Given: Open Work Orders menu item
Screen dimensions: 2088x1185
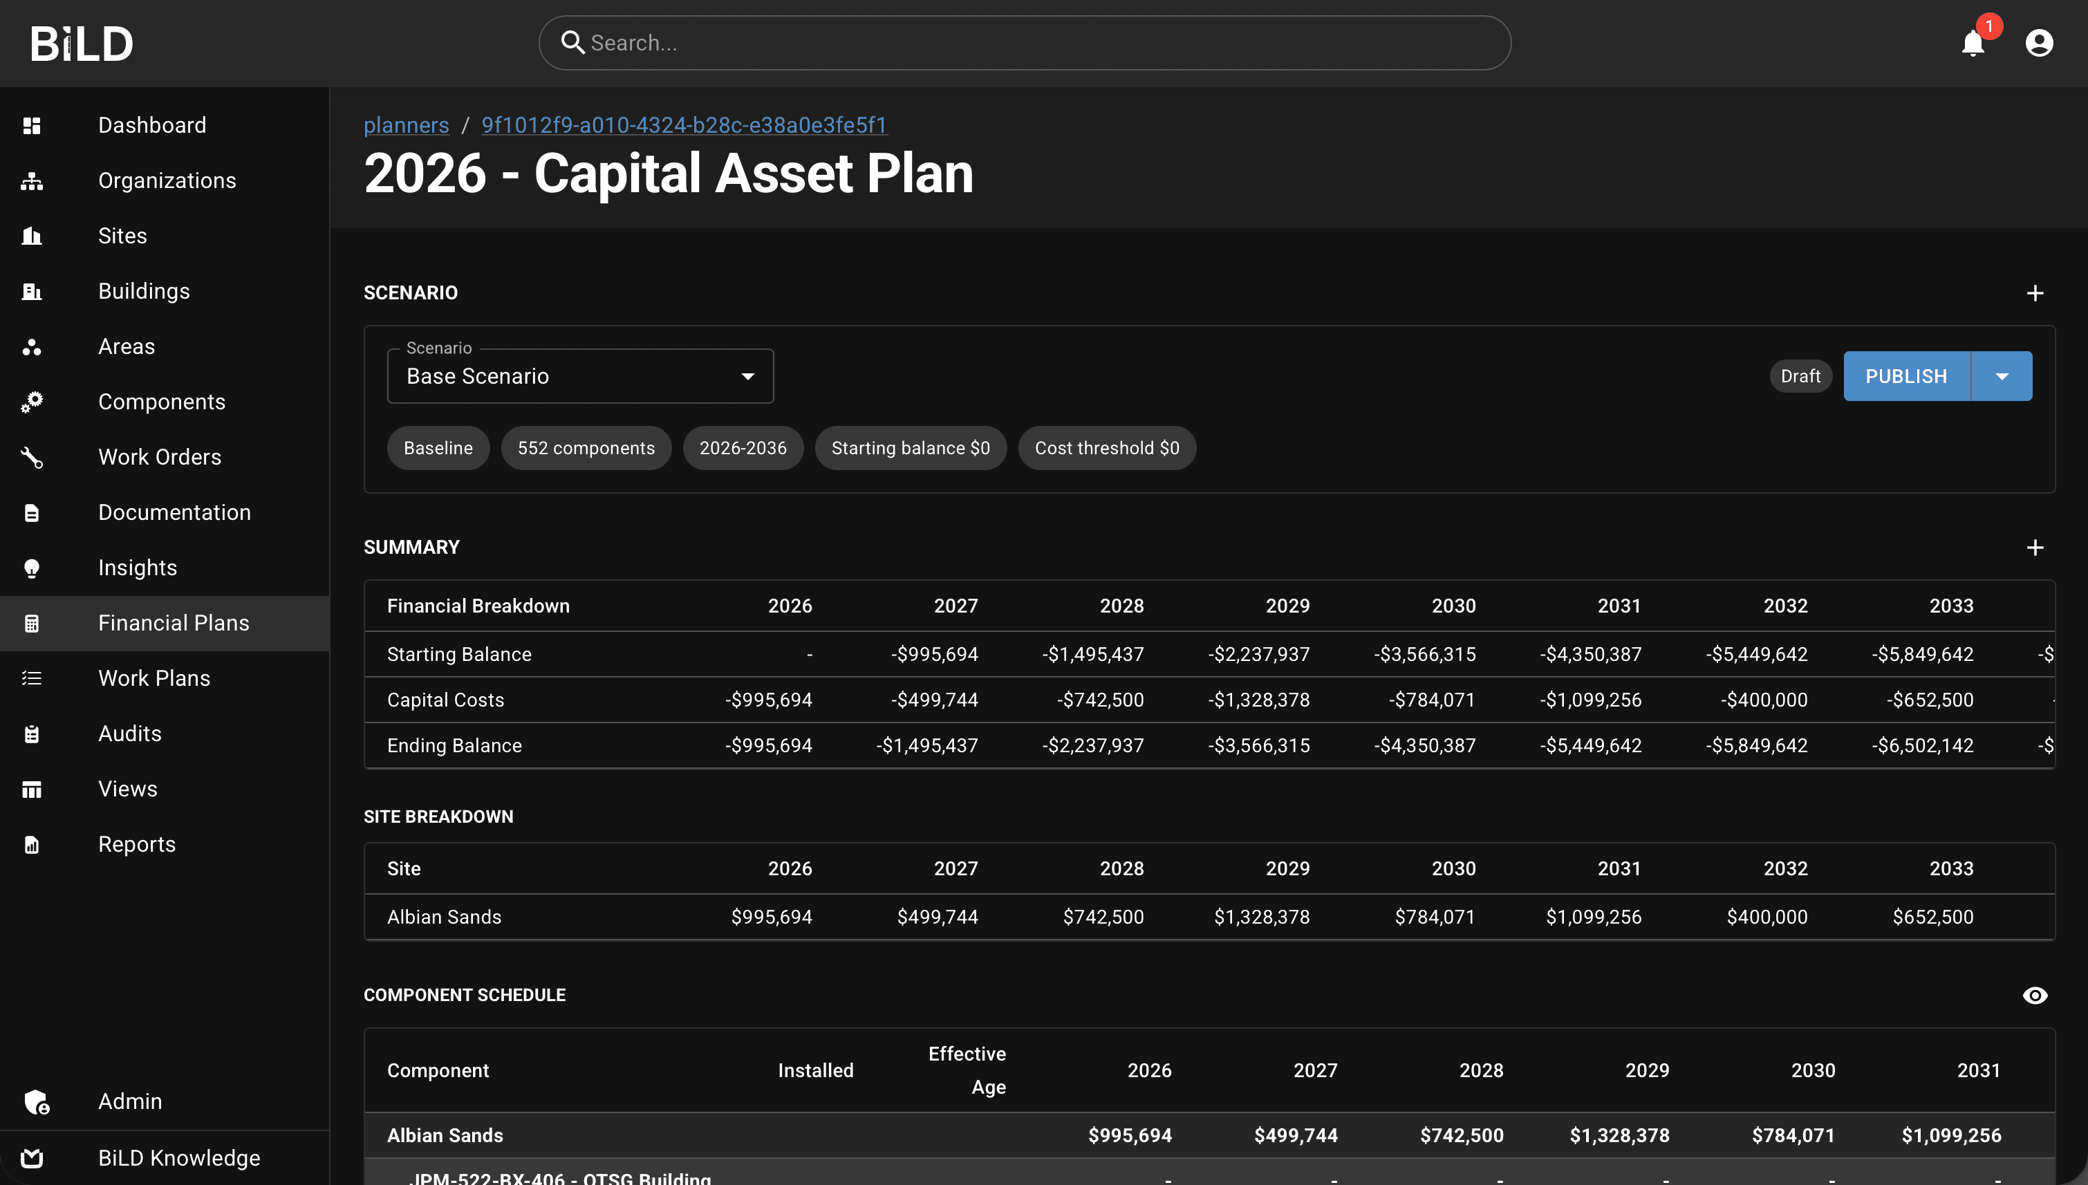Looking at the screenshot, I should point(165,458).
